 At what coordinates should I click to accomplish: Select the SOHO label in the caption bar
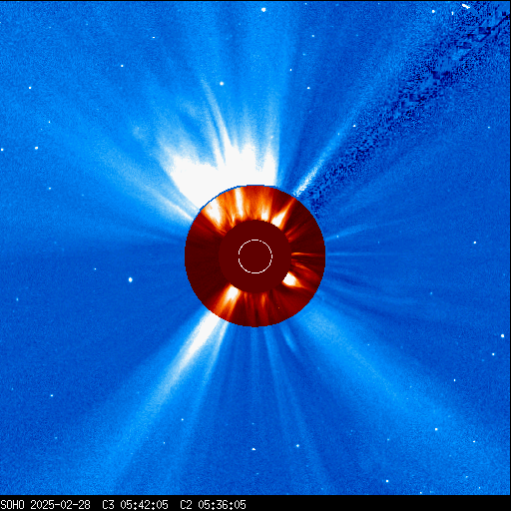tap(12, 505)
